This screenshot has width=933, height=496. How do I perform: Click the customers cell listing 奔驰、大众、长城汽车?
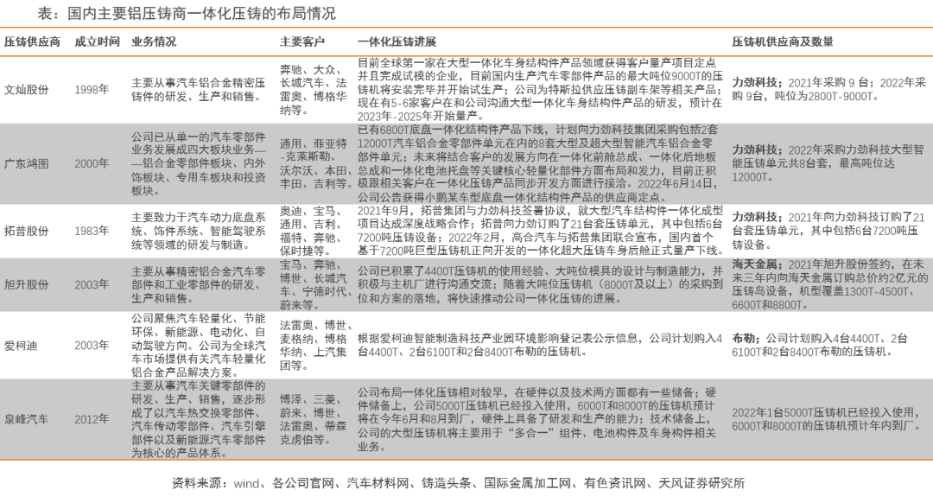pyautogui.click(x=313, y=90)
